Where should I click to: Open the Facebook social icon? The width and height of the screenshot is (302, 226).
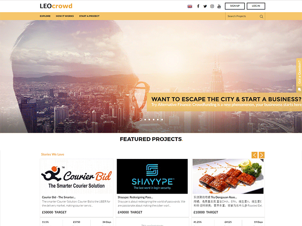pos(198,6)
